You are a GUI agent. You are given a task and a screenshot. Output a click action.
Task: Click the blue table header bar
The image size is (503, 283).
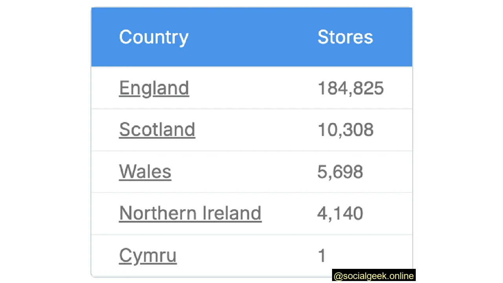point(251,37)
